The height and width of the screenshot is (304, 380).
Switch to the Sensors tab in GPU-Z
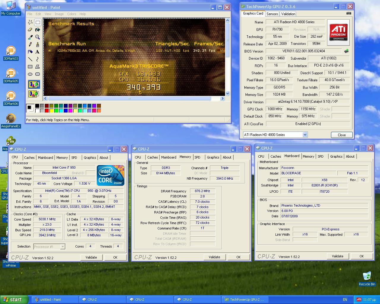(x=272, y=14)
